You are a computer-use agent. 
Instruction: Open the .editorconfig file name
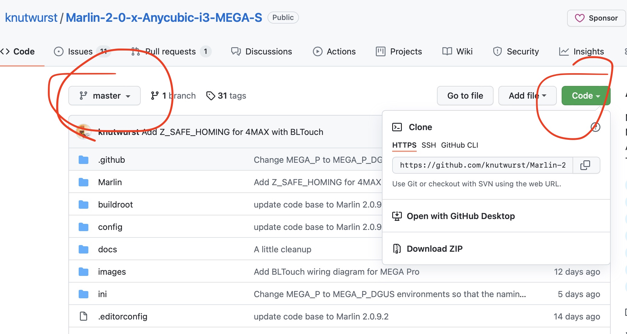(123, 316)
